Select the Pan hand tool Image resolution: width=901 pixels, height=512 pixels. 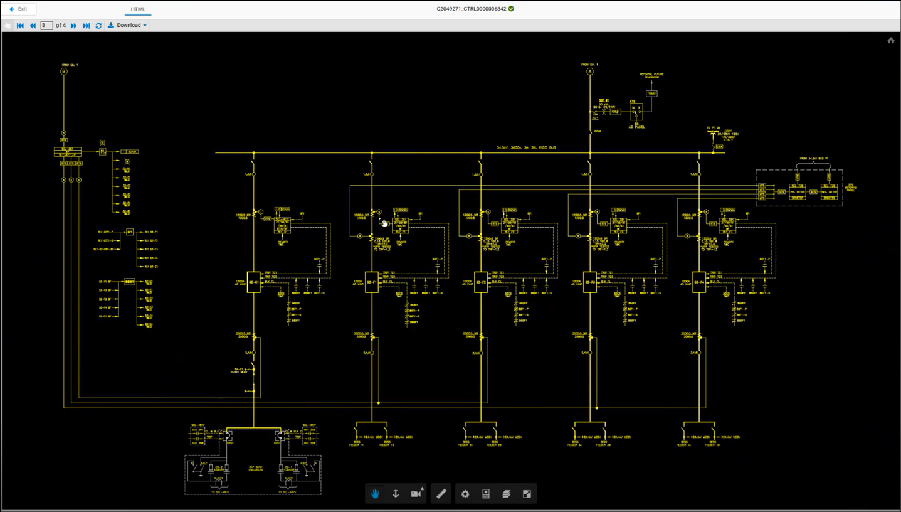tap(375, 494)
